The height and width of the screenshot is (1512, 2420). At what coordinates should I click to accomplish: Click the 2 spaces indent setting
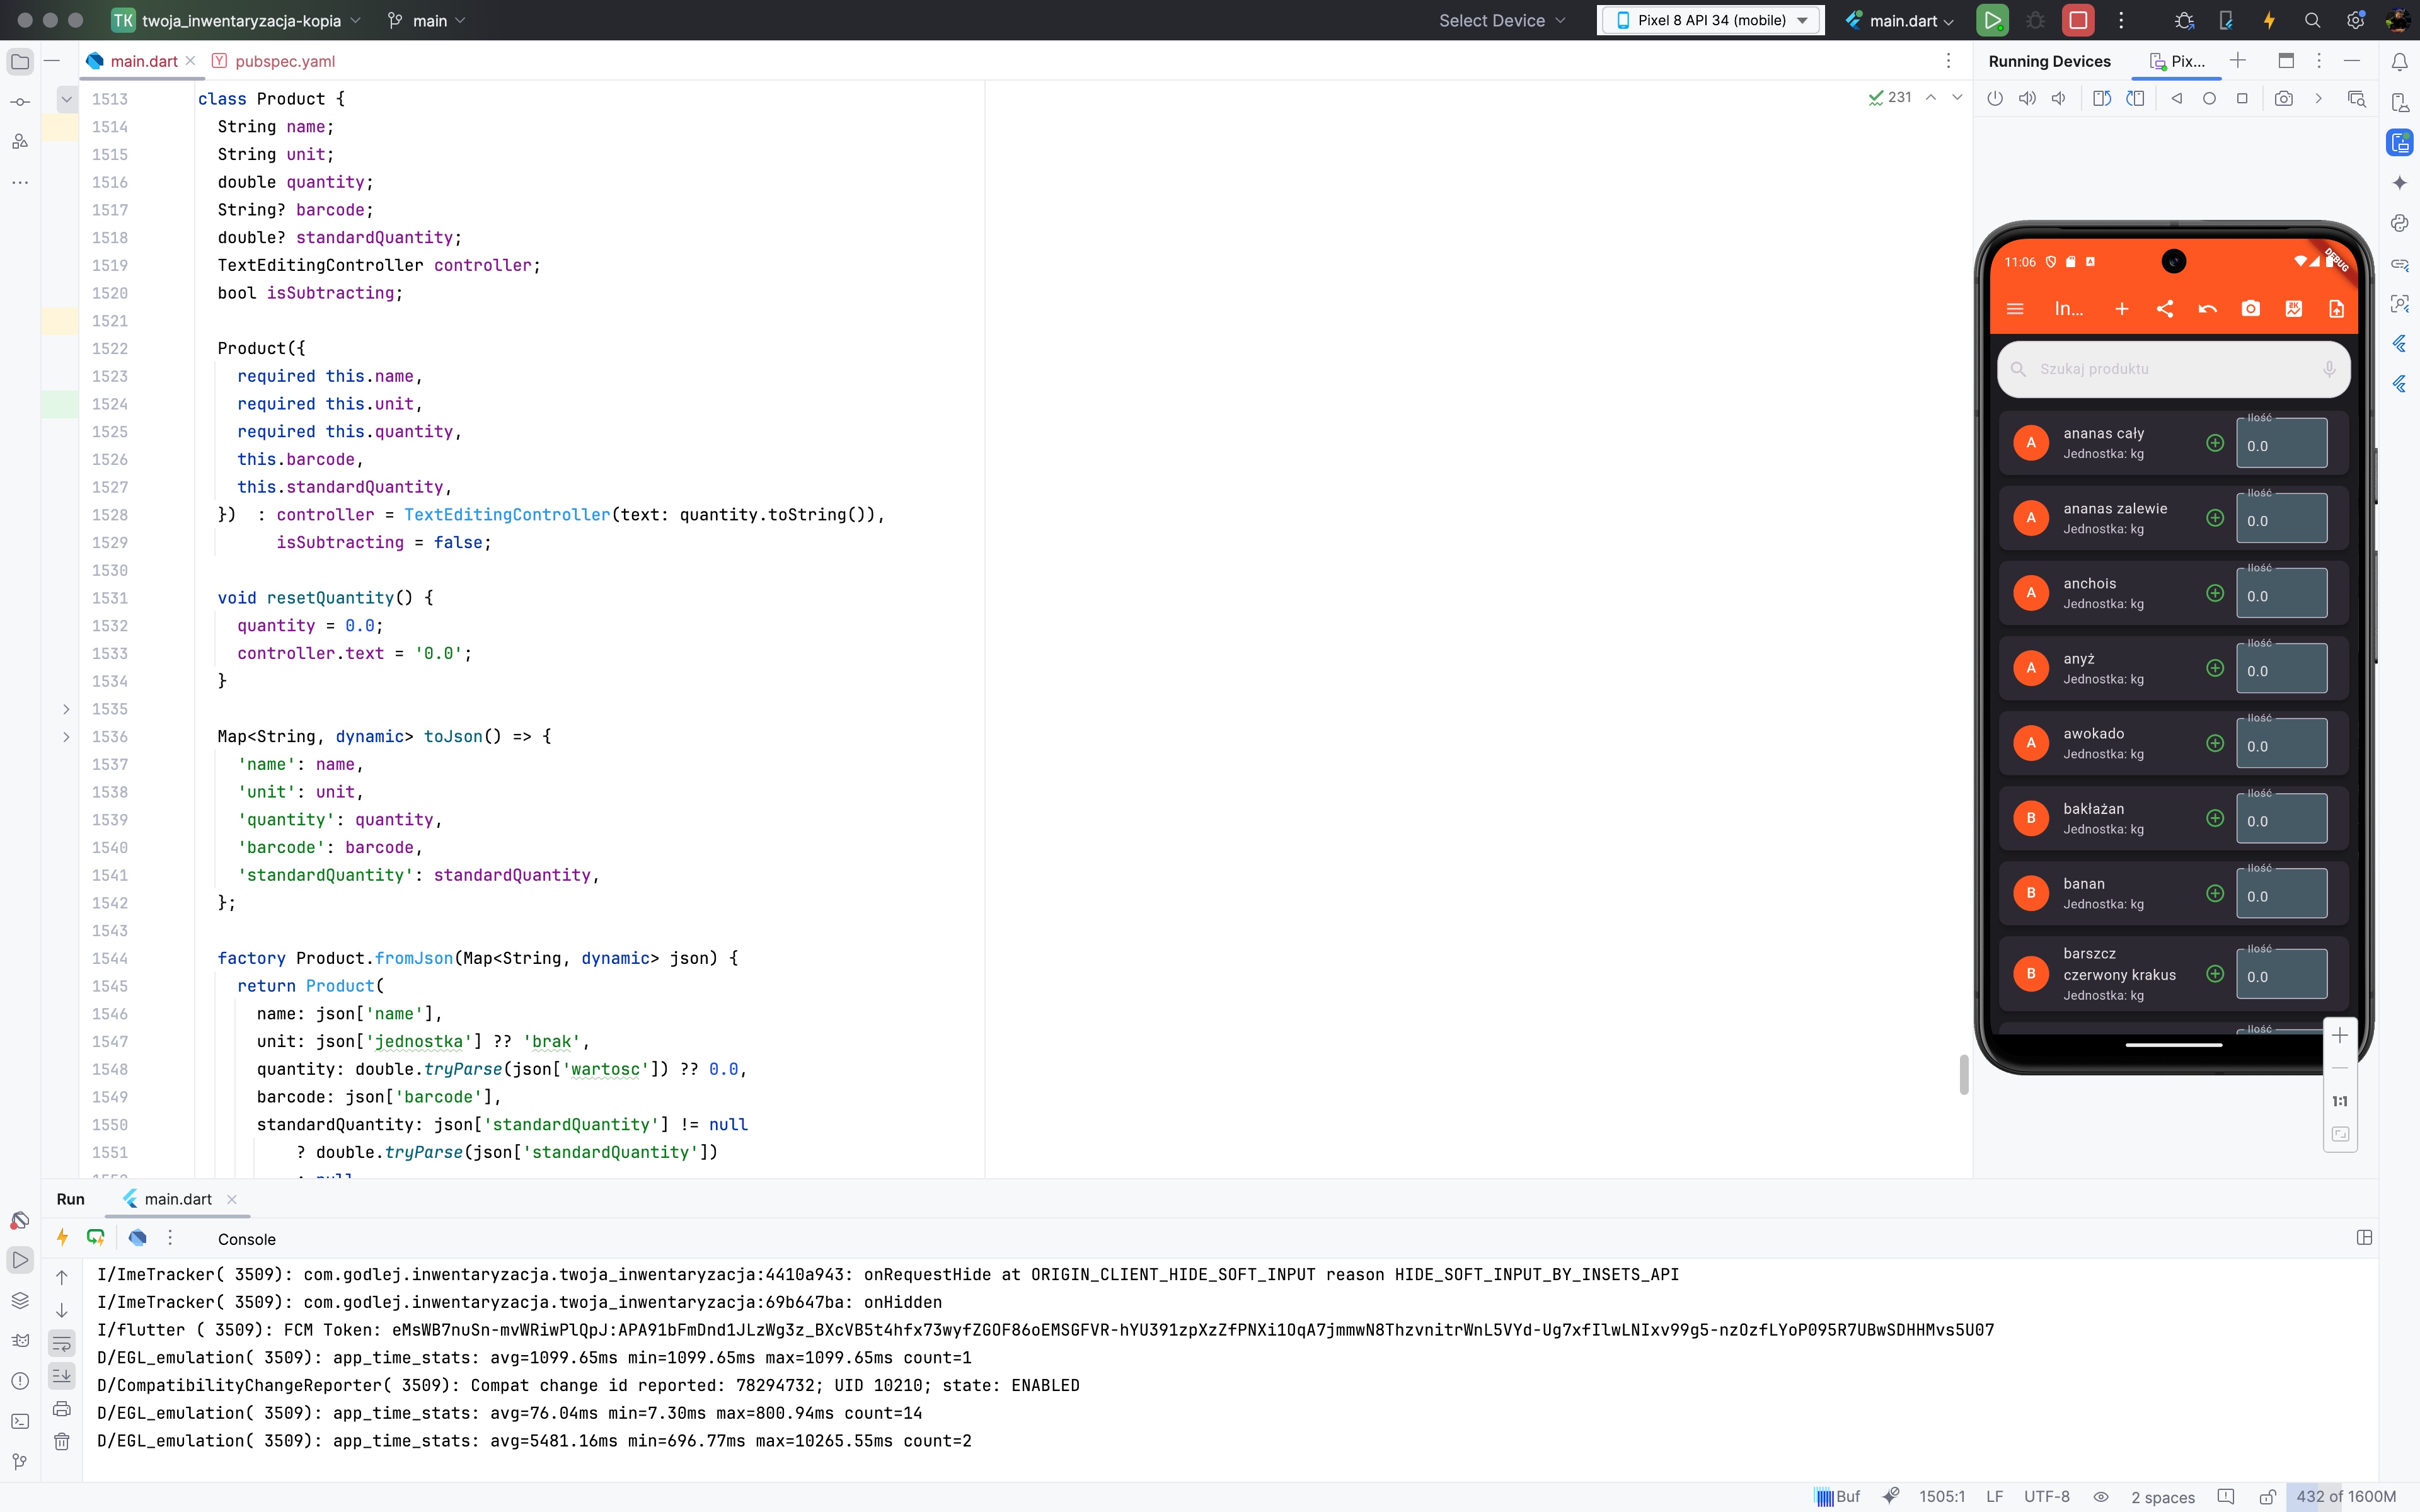[2162, 1497]
